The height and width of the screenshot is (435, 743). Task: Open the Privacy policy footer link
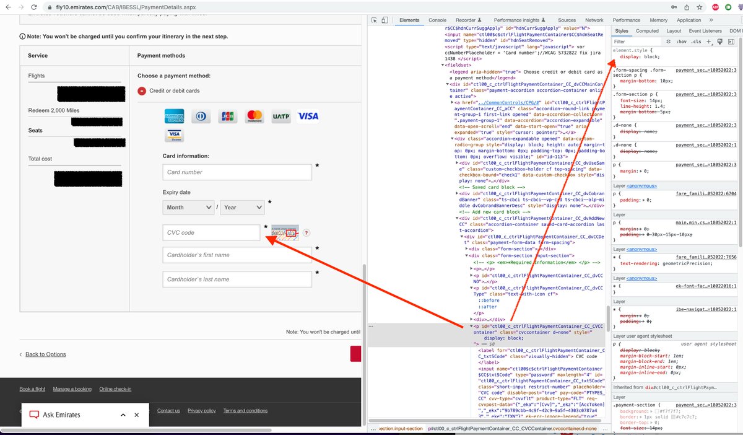click(202, 411)
